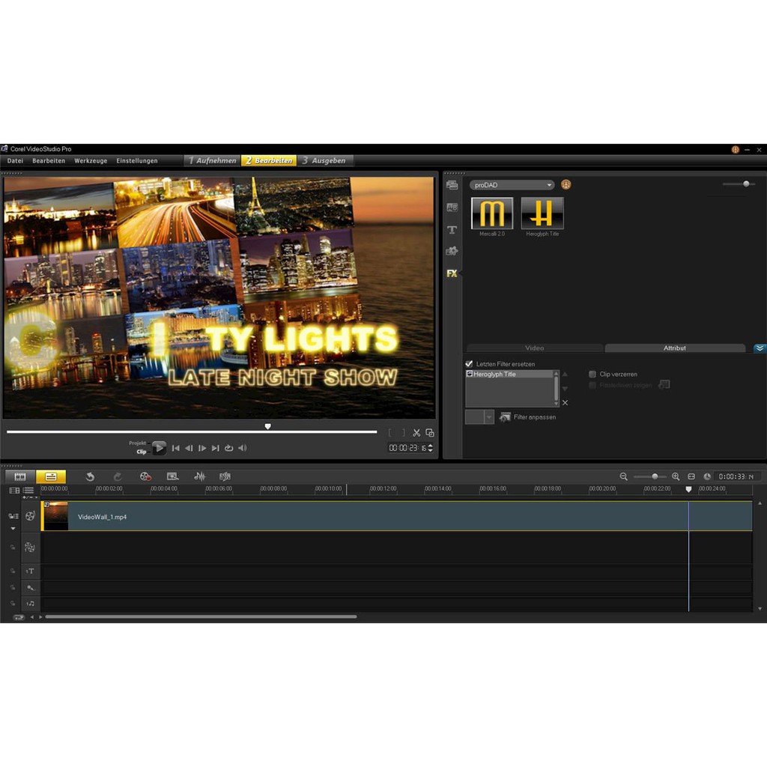
Task: Toggle Projekt playback mode
Action: coord(138,443)
